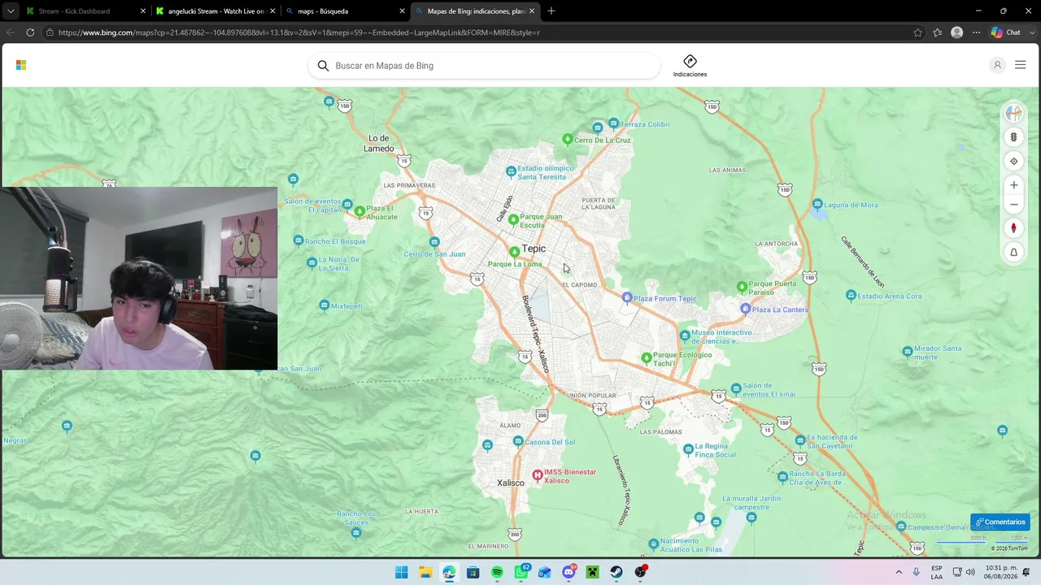
Task: Open Discord from the taskbar
Action: point(568,572)
